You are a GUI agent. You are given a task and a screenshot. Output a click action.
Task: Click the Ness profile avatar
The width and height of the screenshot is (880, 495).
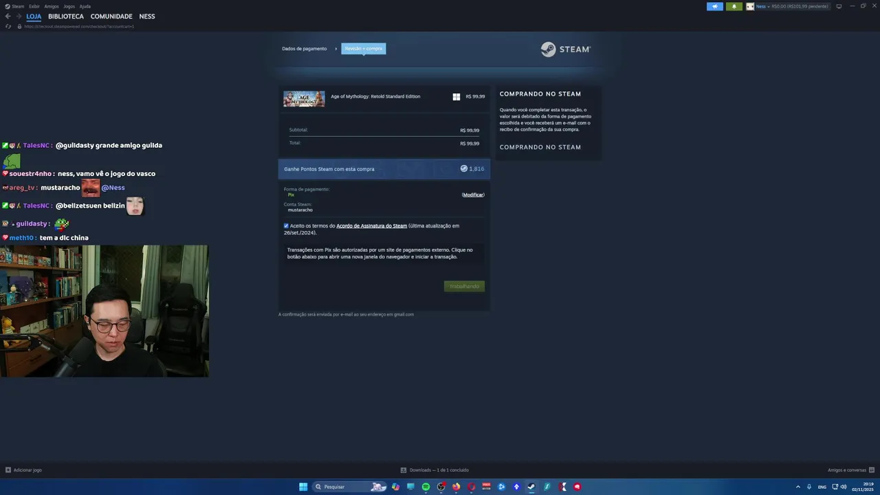pyautogui.click(x=750, y=6)
